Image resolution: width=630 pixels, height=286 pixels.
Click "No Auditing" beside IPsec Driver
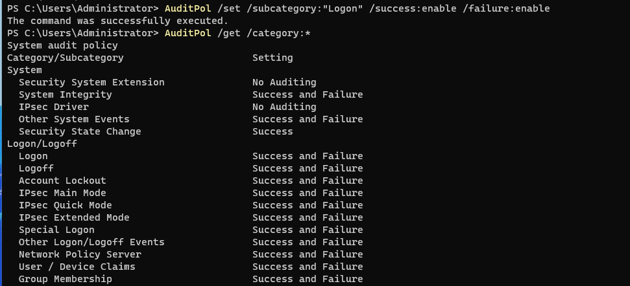pos(284,107)
